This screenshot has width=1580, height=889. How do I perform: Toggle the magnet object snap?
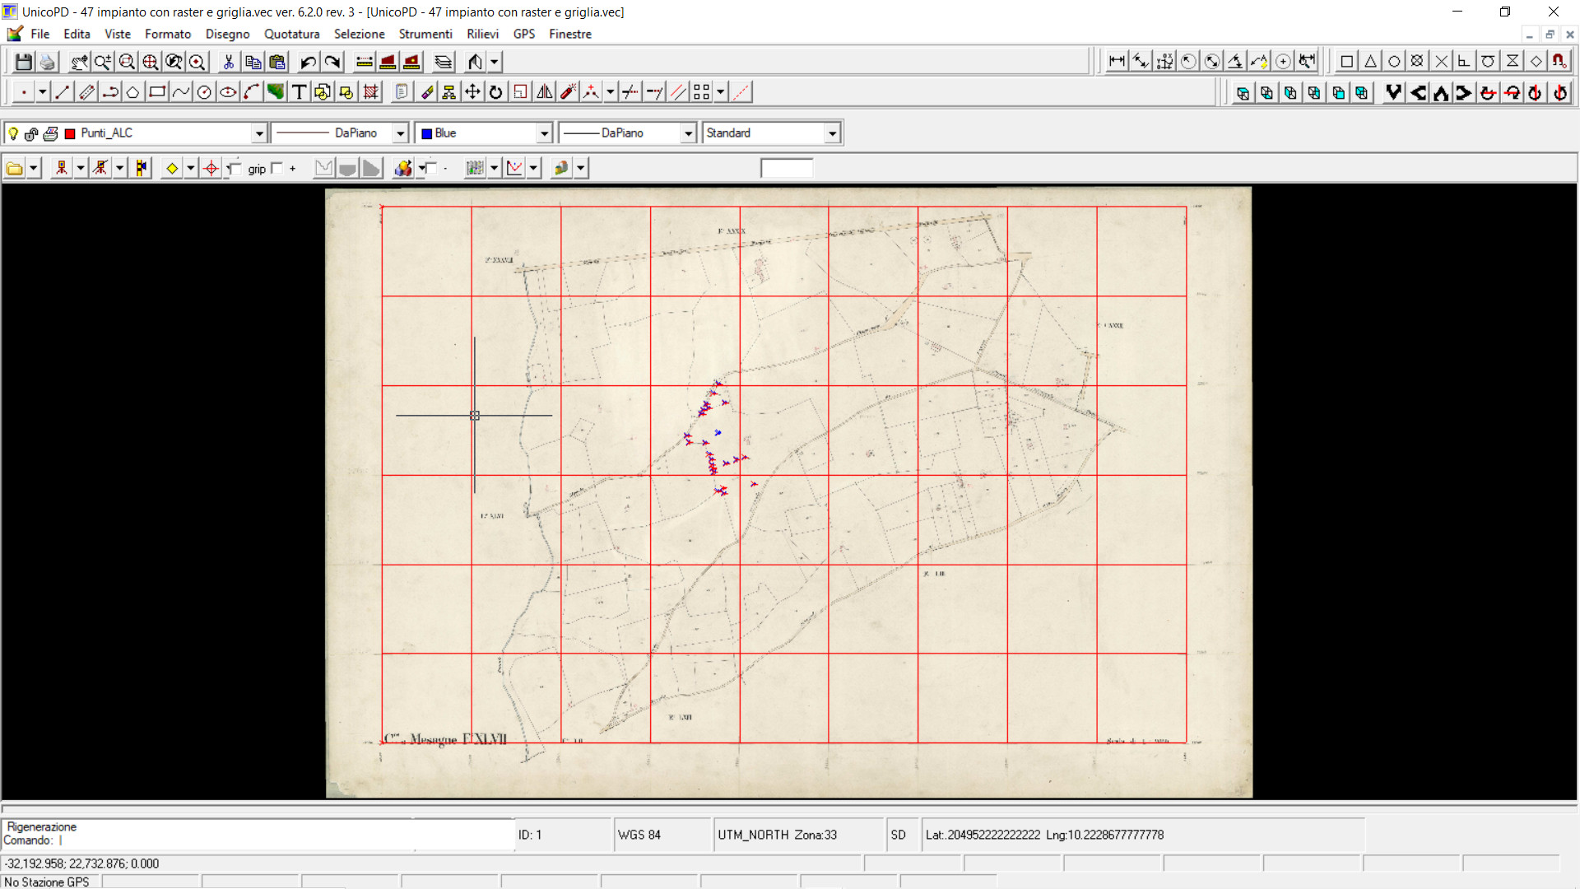(1559, 61)
